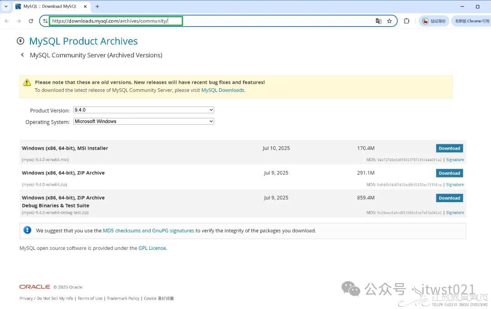Click the site information icon beside URL

click(45, 21)
